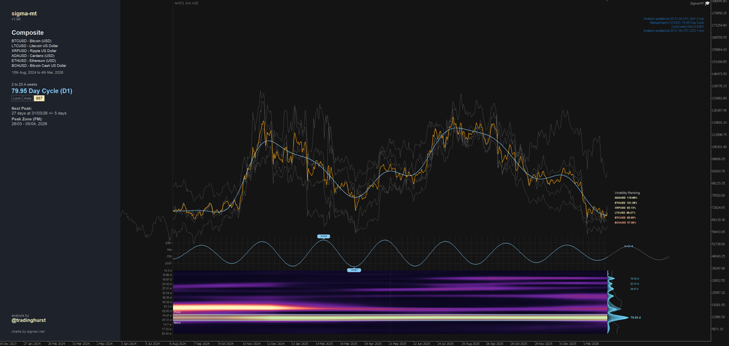The width and height of the screenshot is (729, 346).
Task: Toggle the Auto button
Action: coord(28,98)
